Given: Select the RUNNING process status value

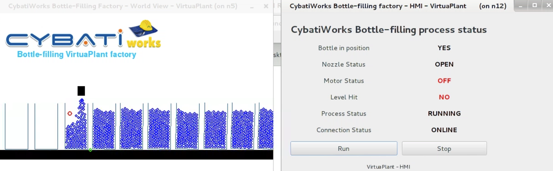Looking at the screenshot, I should [444, 114].
